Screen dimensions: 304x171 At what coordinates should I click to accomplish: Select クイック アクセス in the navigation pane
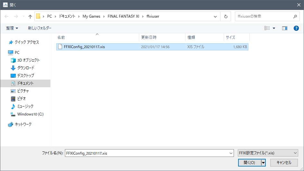click(27, 42)
